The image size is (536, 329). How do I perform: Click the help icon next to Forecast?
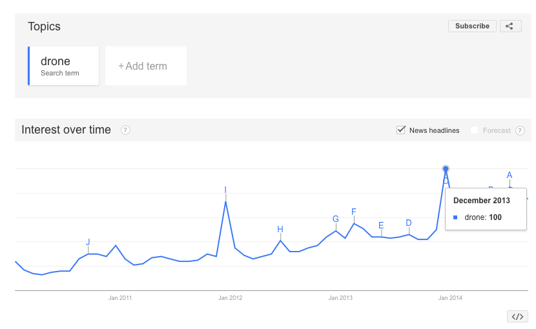click(x=520, y=130)
